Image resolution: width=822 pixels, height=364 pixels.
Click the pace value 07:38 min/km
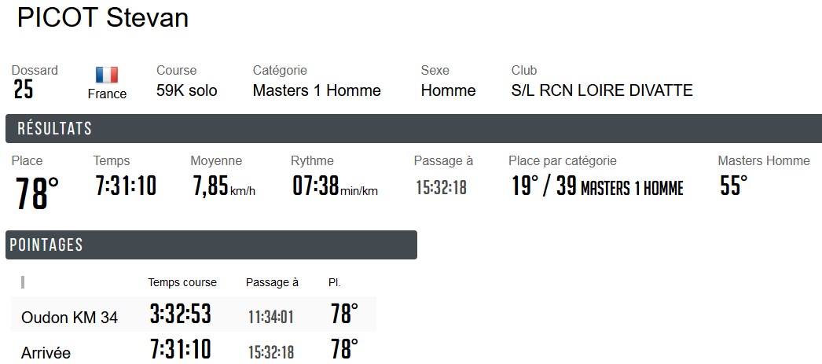point(334,187)
